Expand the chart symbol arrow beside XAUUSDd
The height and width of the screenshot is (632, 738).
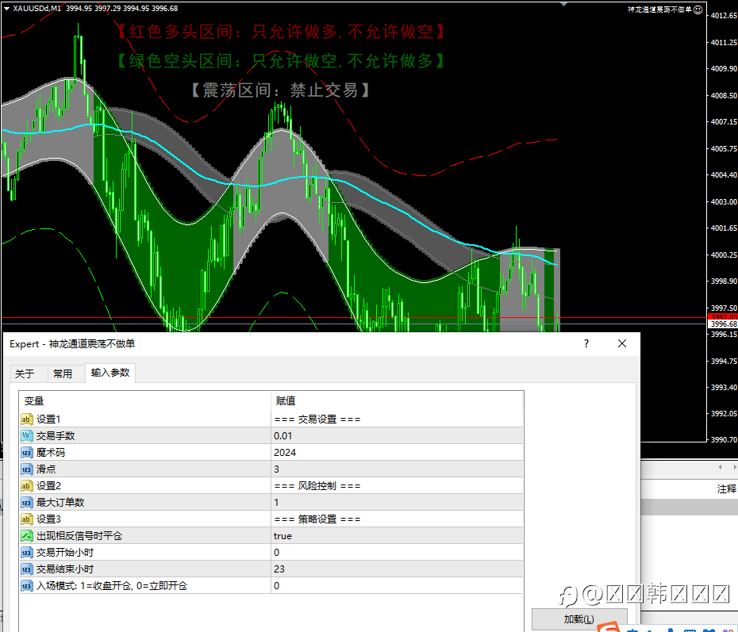6,9
